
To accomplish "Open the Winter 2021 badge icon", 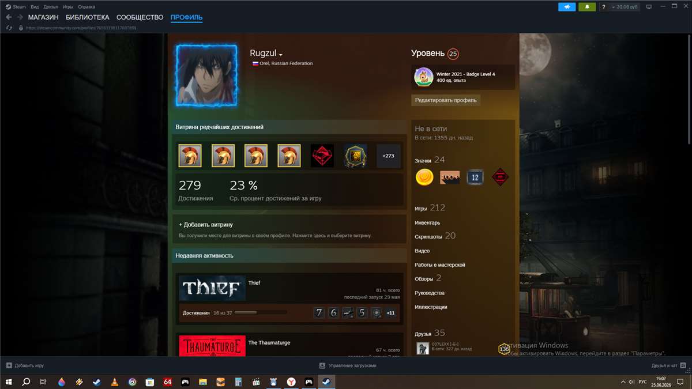I will point(424,77).
